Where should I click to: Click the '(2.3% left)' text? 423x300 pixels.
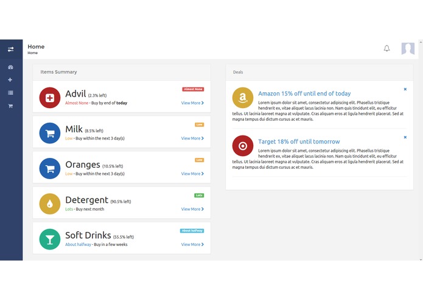(x=97, y=95)
